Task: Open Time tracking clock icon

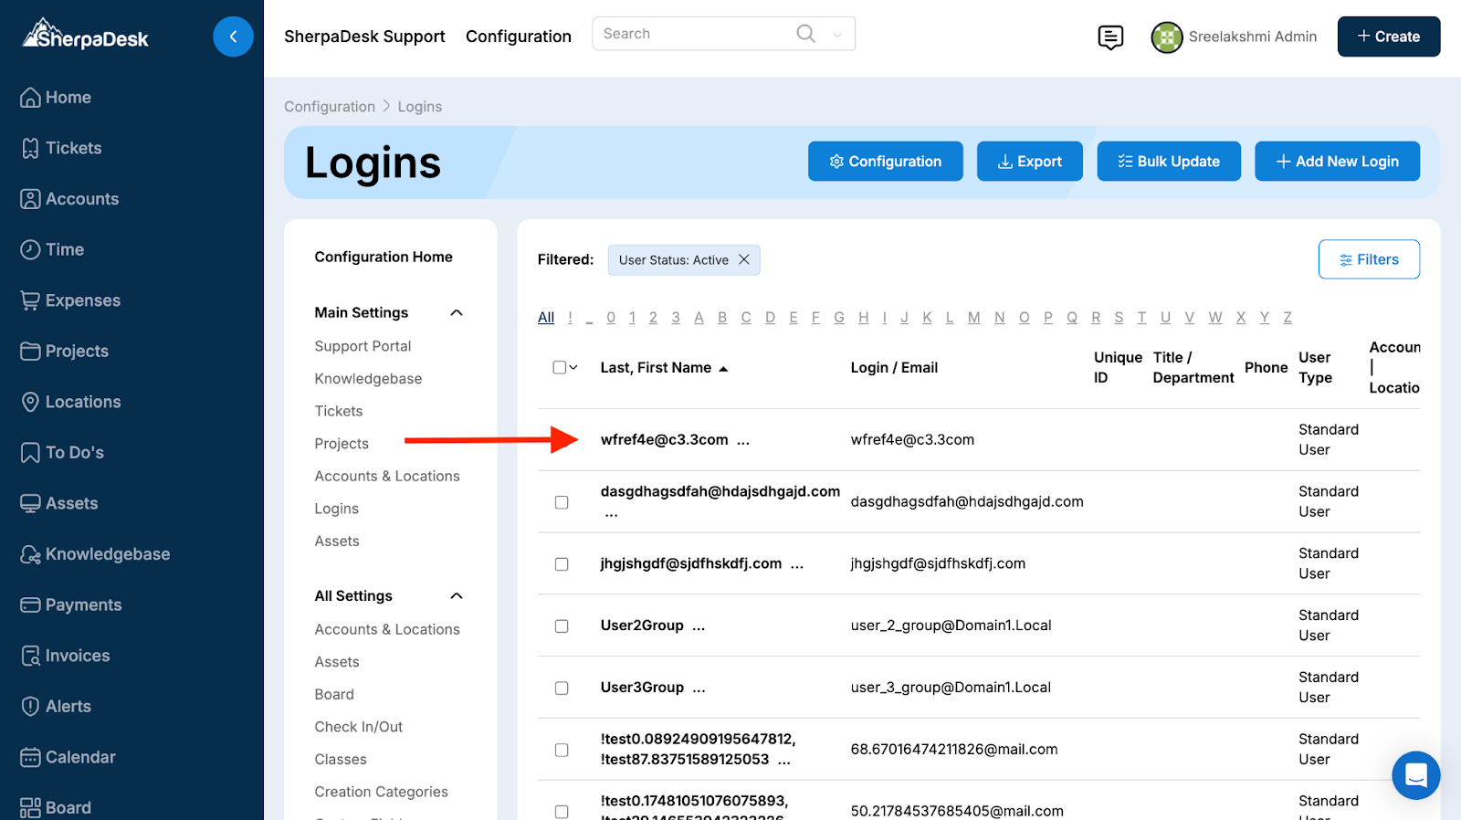Action: click(30, 250)
